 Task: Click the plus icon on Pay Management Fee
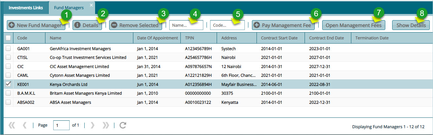tap(257, 25)
